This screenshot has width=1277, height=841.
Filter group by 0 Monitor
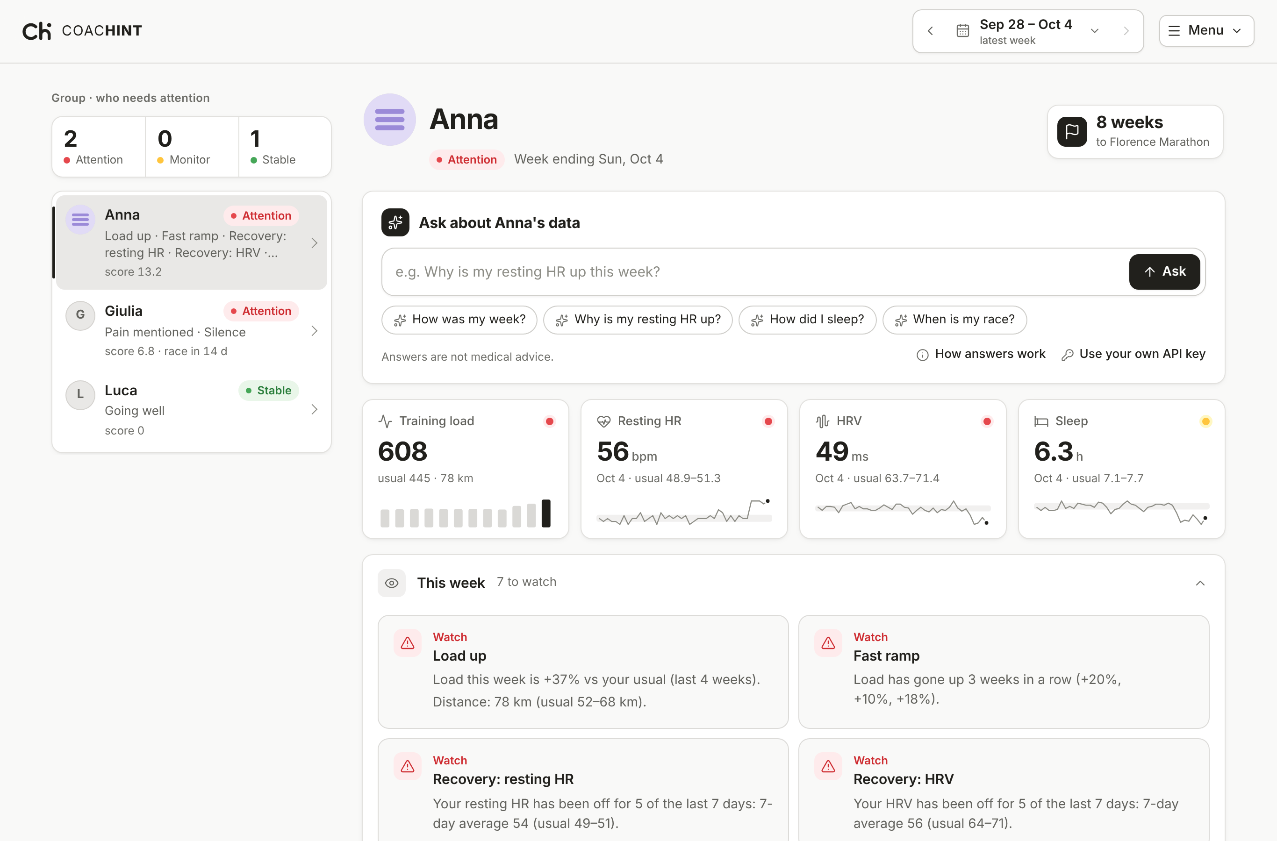tap(192, 146)
